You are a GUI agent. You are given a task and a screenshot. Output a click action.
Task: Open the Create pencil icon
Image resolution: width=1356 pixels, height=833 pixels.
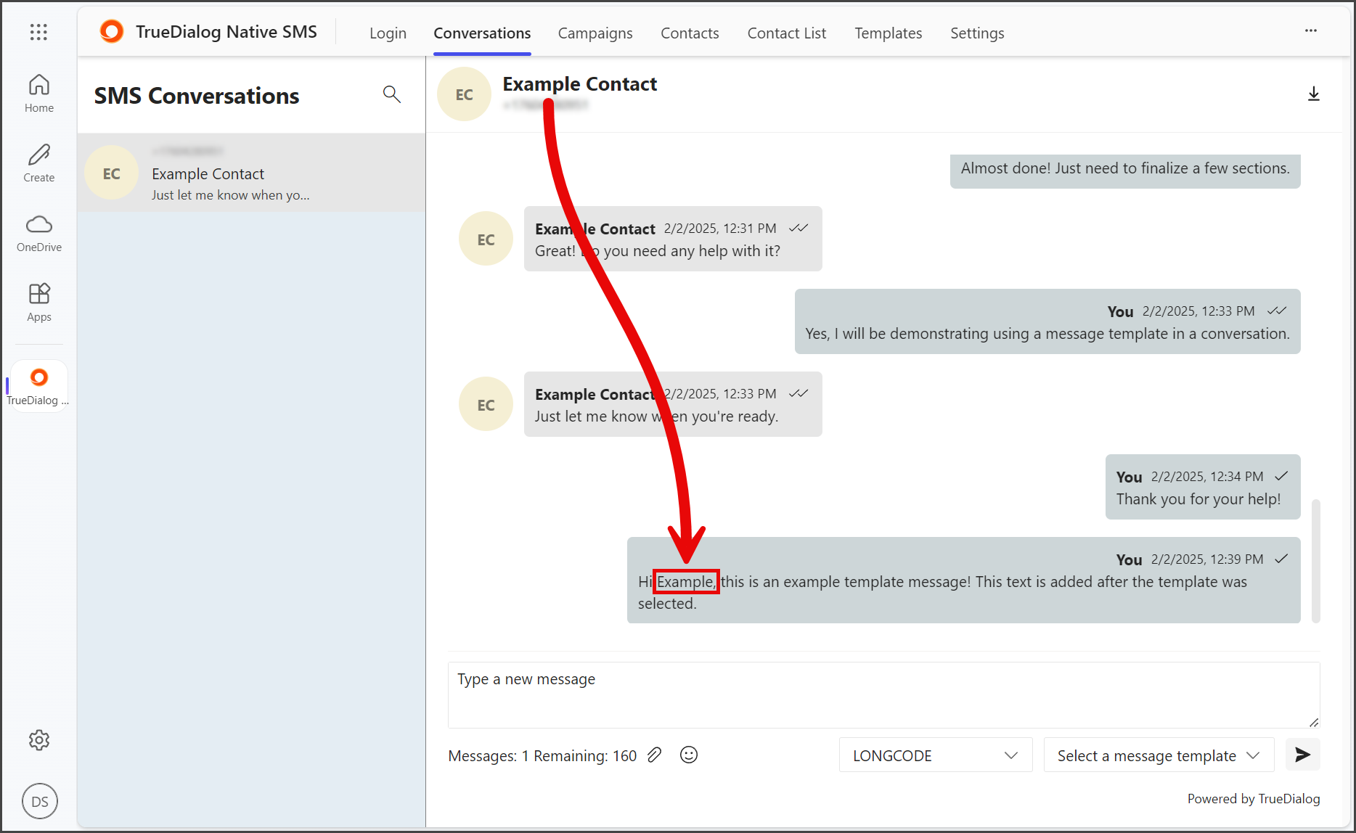[39, 163]
